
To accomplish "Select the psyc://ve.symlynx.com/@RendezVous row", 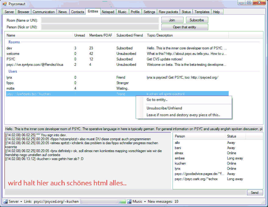I will [117, 65].
